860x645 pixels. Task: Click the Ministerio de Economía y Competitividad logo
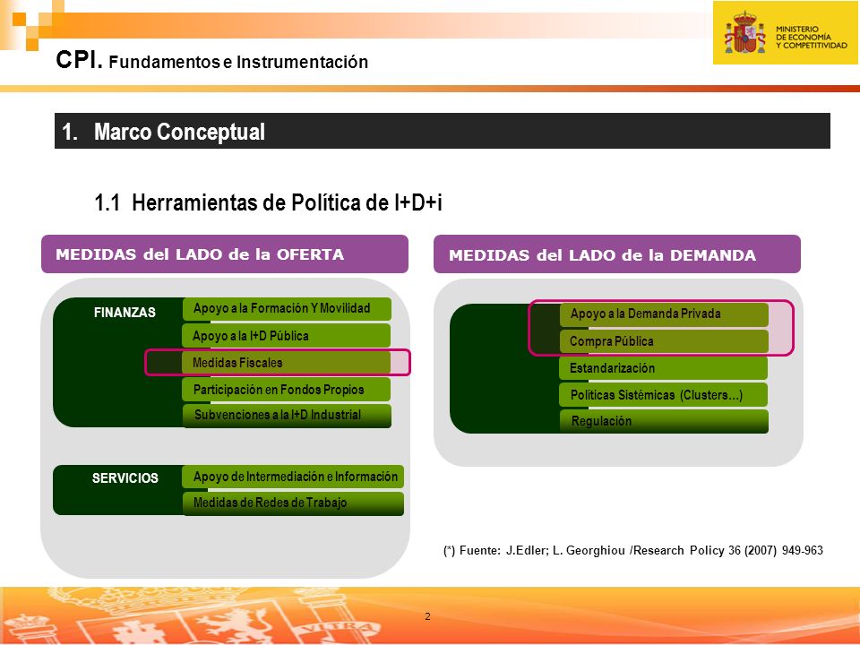point(785,33)
